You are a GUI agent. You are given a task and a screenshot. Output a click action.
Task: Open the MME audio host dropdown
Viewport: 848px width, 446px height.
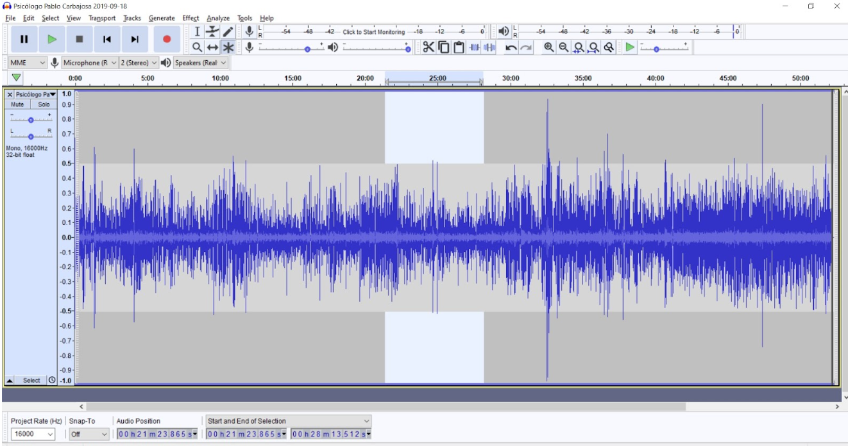[28, 63]
